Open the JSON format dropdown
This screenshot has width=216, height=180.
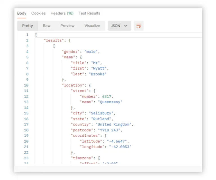(x=119, y=26)
